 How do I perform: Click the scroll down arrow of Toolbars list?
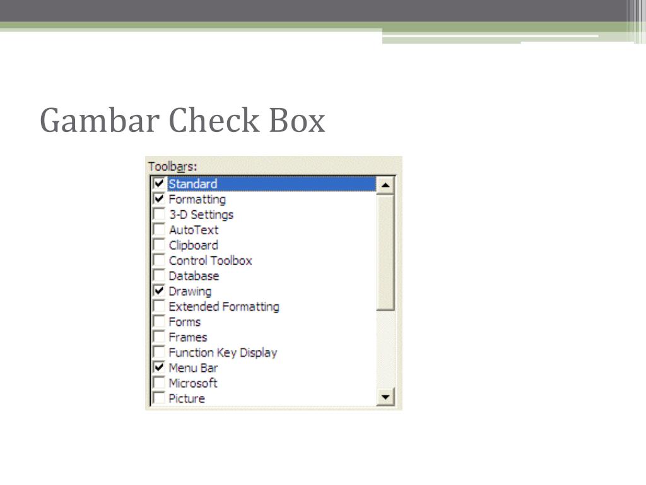pyautogui.click(x=385, y=397)
